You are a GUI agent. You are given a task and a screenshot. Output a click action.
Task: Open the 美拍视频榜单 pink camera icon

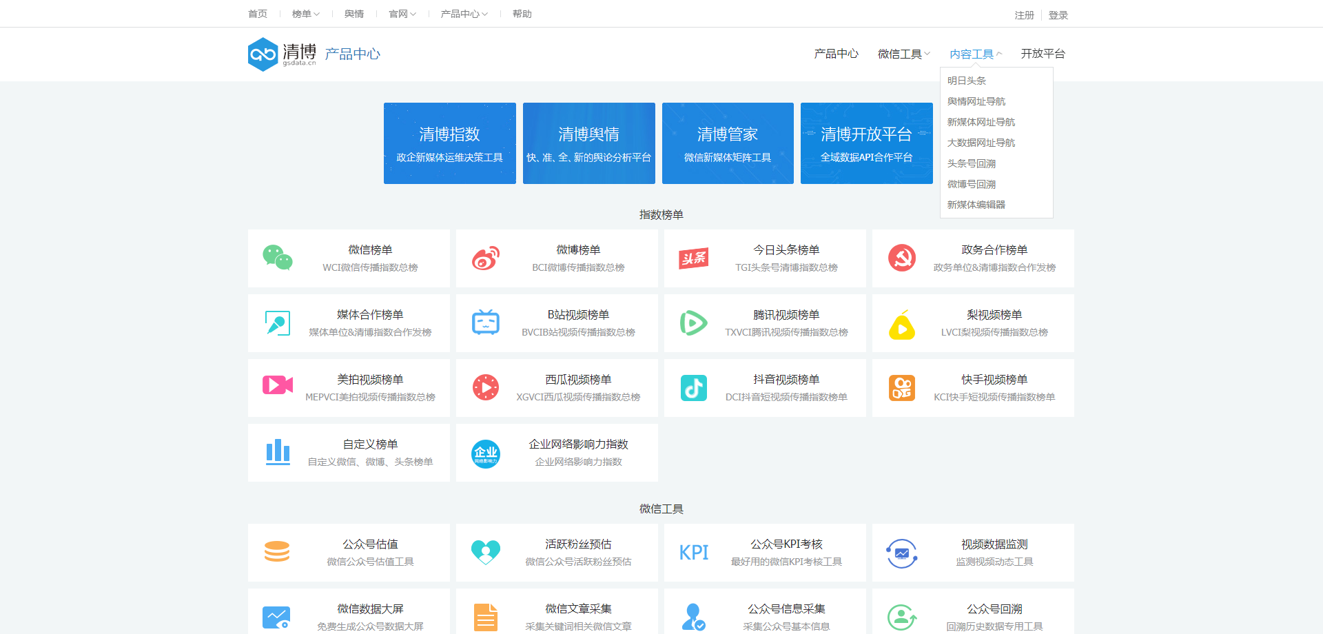(x=278, y=385)
